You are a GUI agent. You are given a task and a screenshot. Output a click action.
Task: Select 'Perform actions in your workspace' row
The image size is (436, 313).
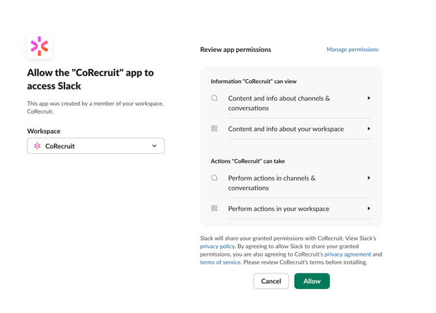279,208
